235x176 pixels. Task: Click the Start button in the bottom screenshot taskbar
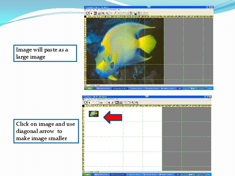click(87, 174)
